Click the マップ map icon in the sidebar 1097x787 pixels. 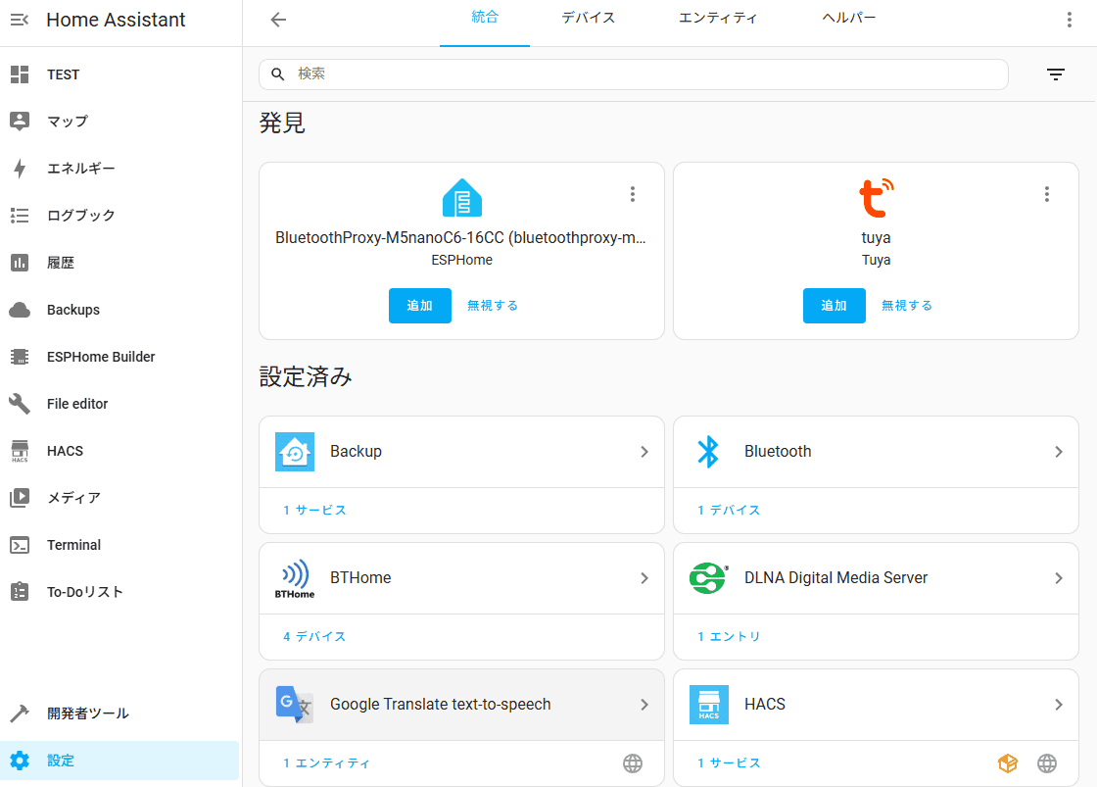tap(20, 122)
